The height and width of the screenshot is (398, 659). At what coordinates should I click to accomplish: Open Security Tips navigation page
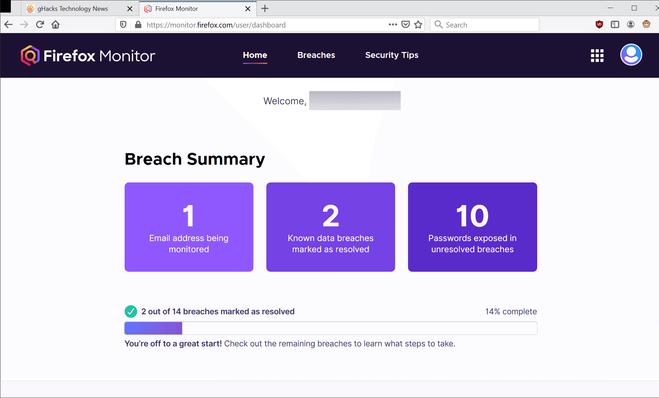(x=392, y=55)
